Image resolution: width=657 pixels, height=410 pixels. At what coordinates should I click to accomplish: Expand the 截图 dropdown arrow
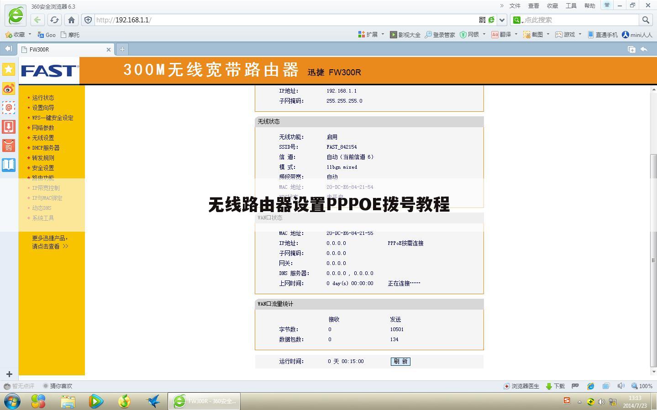[x=548, y=34]
